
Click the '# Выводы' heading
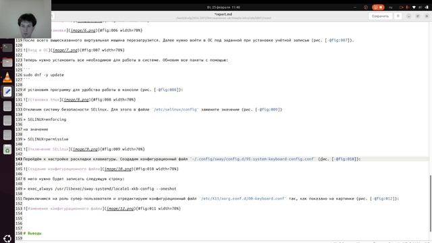[32, 234]
